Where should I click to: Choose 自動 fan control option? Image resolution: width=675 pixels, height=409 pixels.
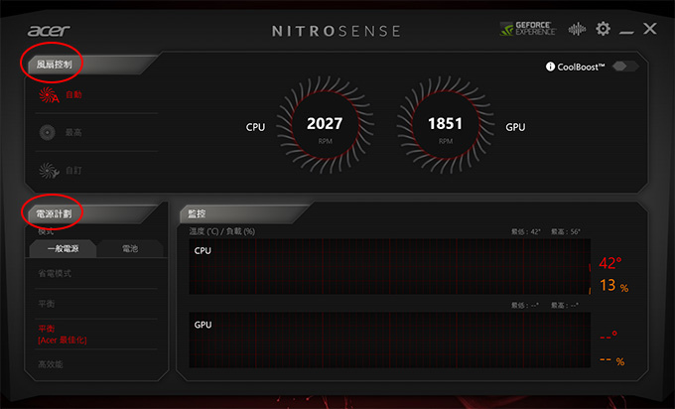73,94
